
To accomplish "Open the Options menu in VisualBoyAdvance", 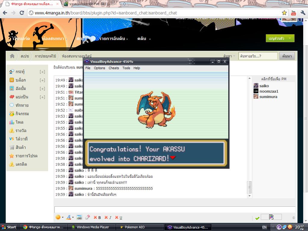I will 99,68.
